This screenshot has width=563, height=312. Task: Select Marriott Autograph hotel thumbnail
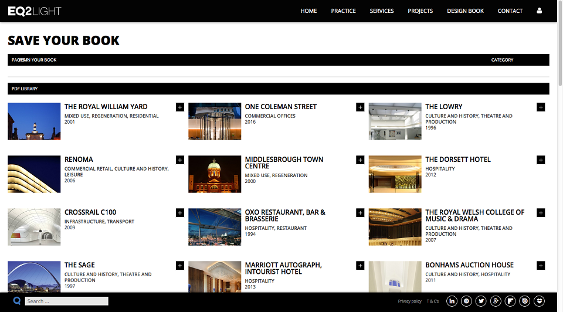(215, 276)
